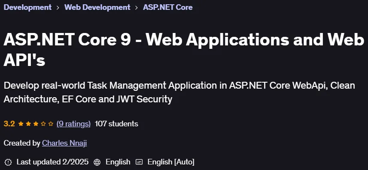Click chevron between Development and Web Development
Screen dimensions: 368x170
(x=58, y=7)
